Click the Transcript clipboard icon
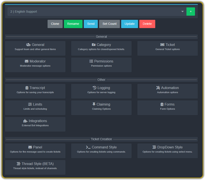 coord(27,87)
